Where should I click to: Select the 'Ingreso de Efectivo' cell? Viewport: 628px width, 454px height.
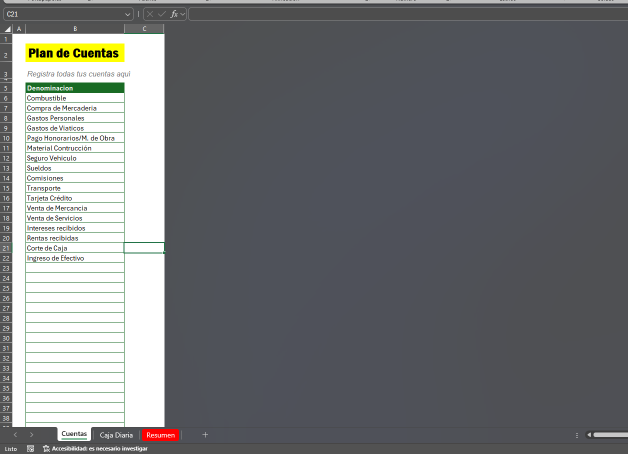(x=75, y=258)
